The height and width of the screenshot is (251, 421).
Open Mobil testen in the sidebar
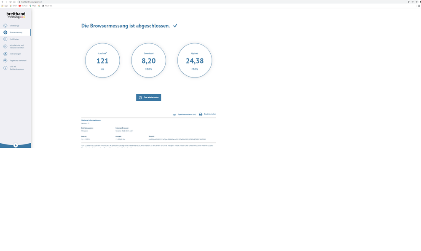pyautogui.click(x=15, y=39)
